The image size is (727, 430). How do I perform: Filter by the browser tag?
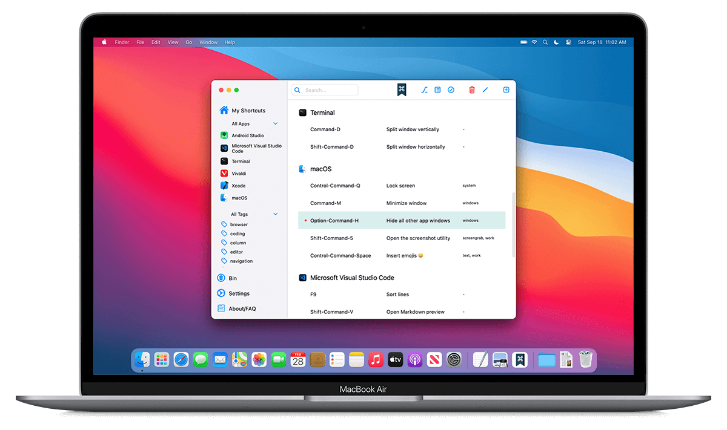point(234,224)
